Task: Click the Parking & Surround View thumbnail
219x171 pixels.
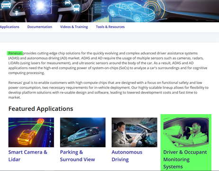Action: [x=83, y=132]
